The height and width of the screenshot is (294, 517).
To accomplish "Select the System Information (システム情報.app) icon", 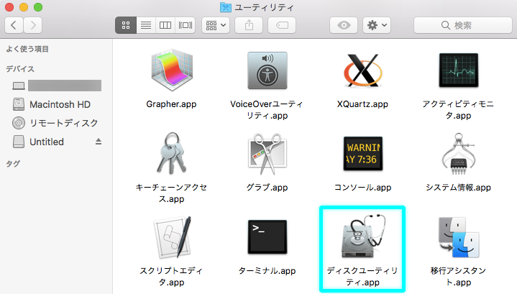I will click(458, 154).
